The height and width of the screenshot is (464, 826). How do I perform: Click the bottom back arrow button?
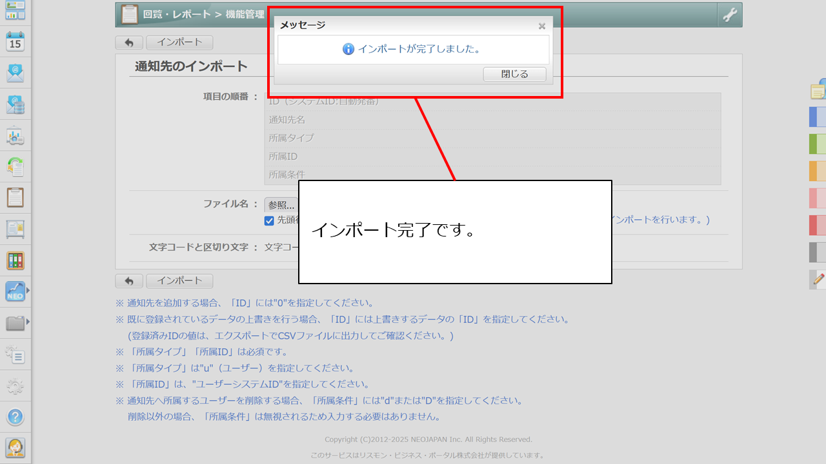pyautogui.click(x=129, y=281)
